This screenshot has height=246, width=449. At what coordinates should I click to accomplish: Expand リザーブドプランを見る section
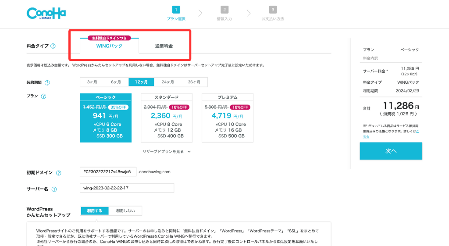tap(167, 151)
